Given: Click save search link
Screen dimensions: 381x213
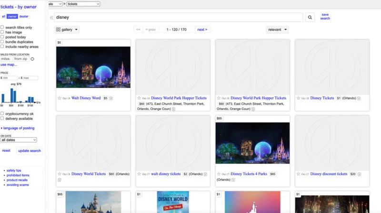Looking at the screenshot, I should coord(325,17).
